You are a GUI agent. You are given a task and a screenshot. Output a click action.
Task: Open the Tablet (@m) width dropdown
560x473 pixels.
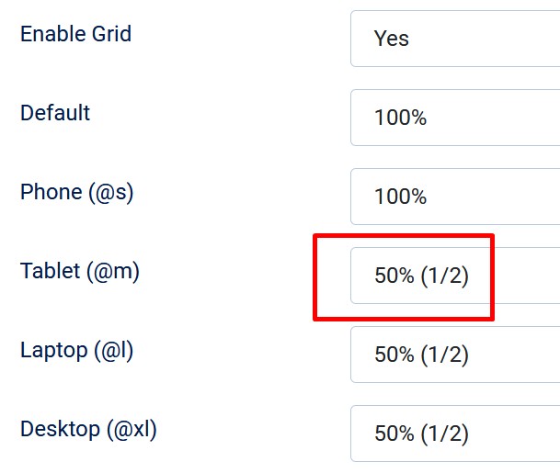coord(455,276)
